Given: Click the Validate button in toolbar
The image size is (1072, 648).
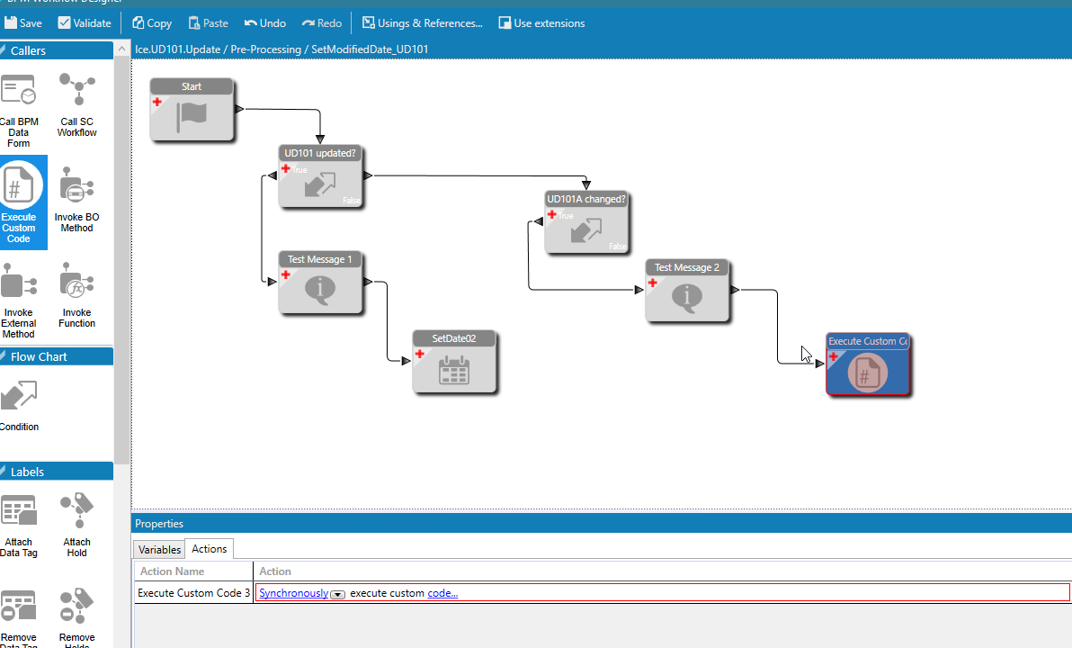Looking at the screenshot, I should tap(85, 23).
